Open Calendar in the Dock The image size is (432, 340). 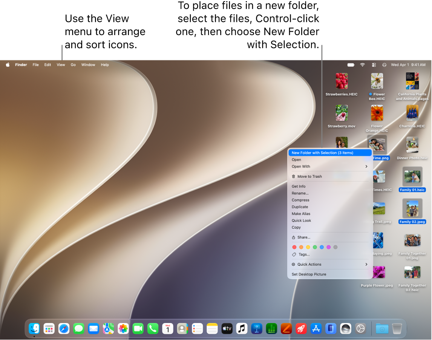click(x=167, y=328)
